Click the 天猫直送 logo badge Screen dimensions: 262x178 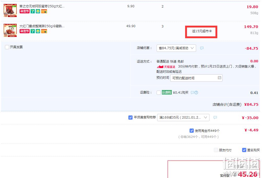(x=166, y=67)
